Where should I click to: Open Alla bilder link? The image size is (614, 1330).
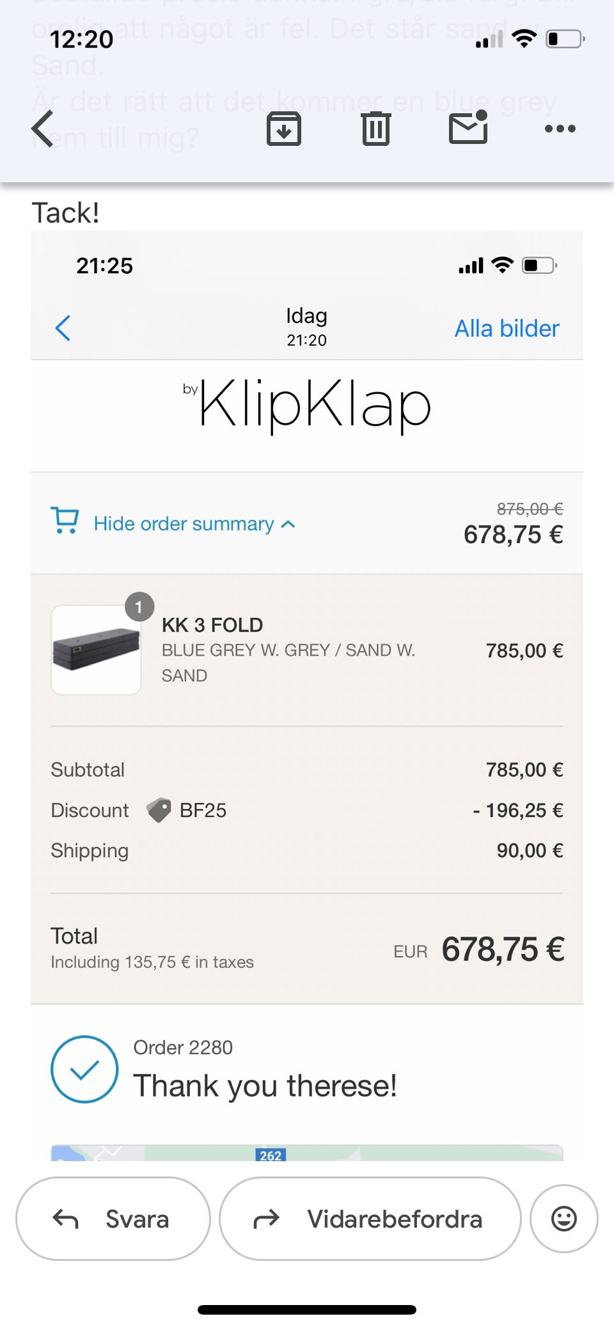pyautogui.click(x=507, y=328)
